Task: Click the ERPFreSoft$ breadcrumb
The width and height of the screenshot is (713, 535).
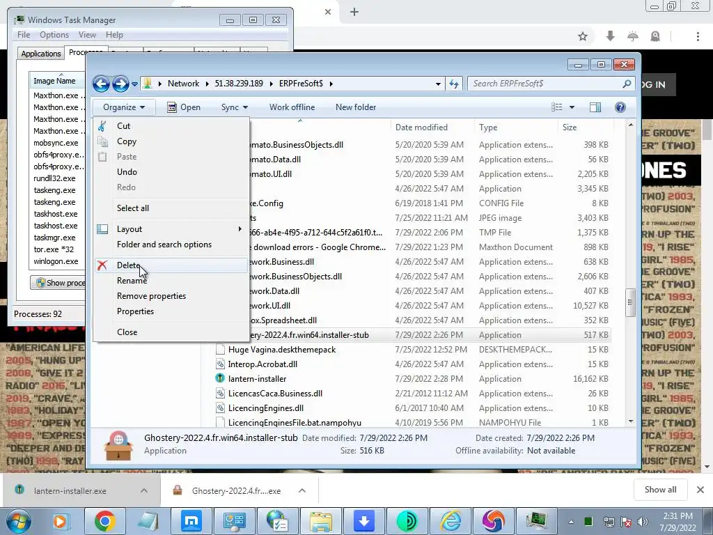Action: 301,84
